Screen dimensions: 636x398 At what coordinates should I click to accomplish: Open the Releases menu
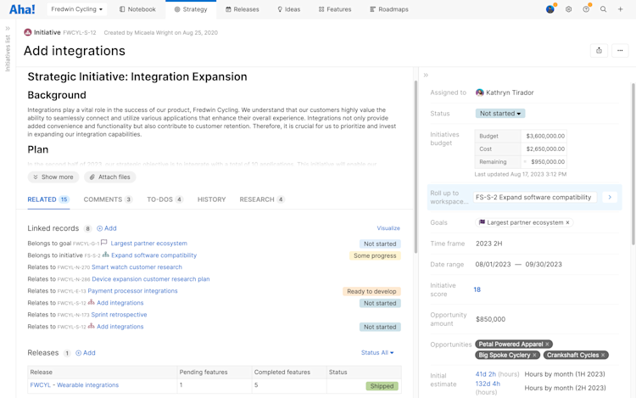pyautogui.click(x=243, y=9)
